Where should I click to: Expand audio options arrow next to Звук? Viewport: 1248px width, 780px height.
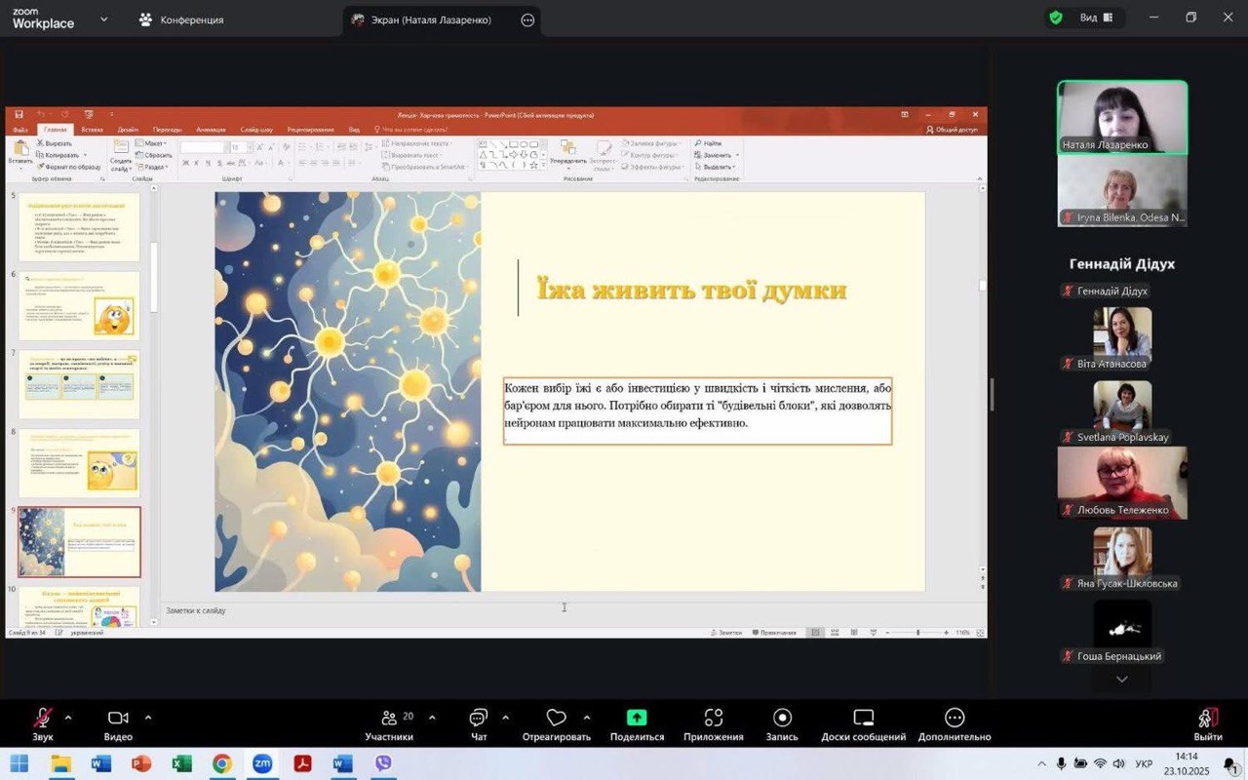[68, 718]
